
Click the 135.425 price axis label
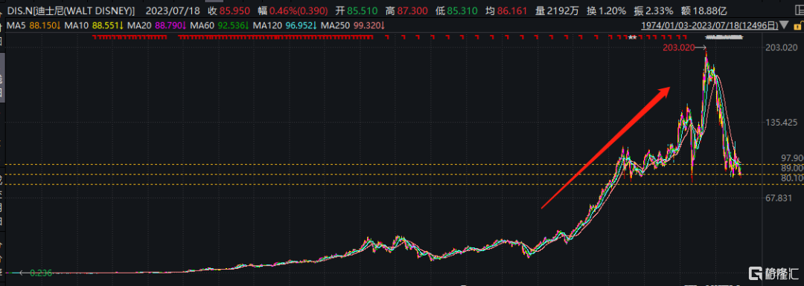[782, 123]
